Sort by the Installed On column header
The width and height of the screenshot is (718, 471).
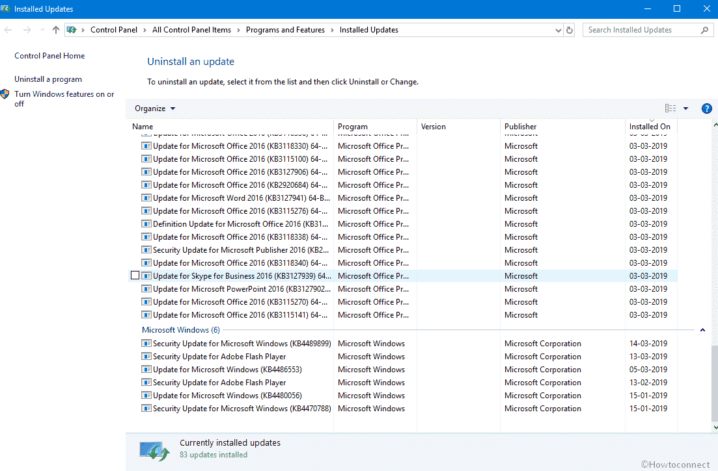click(651, 127)
